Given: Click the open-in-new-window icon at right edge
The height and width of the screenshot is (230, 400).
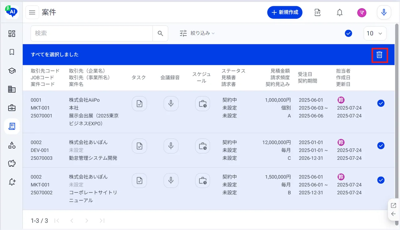Looking at the screenshot, I should [393, 205].
